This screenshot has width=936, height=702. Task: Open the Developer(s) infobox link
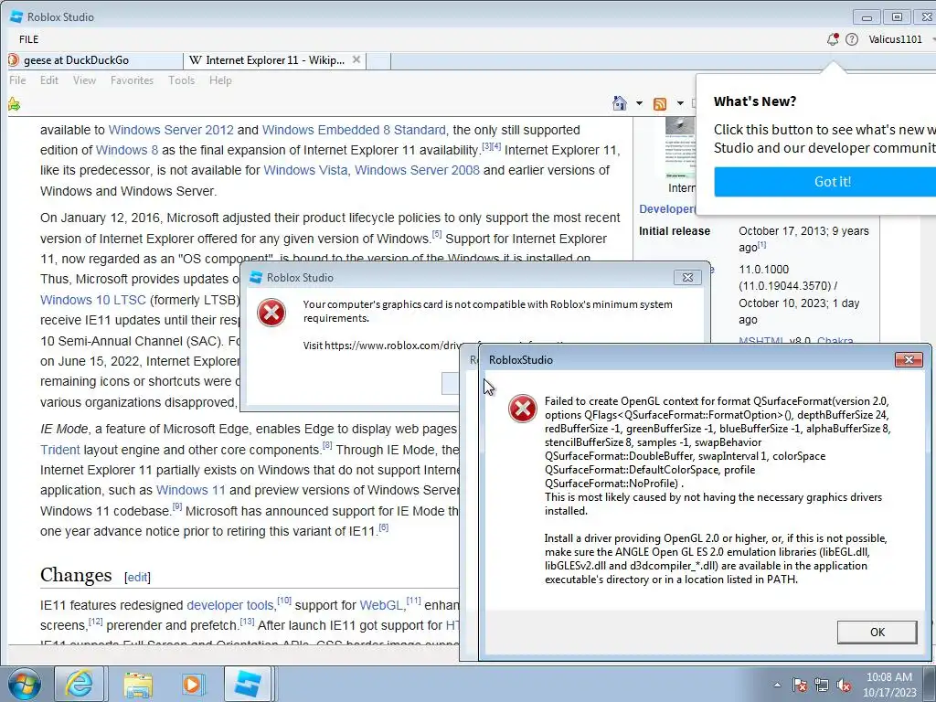click(667, 209)
